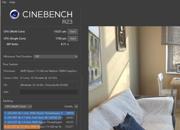Click the rendered room image preview
Image resolution: width=180 pixels, height=130 pixels.
(134, 78)
